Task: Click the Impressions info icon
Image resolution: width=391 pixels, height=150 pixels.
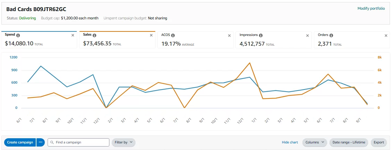Action: pos(261,35)
